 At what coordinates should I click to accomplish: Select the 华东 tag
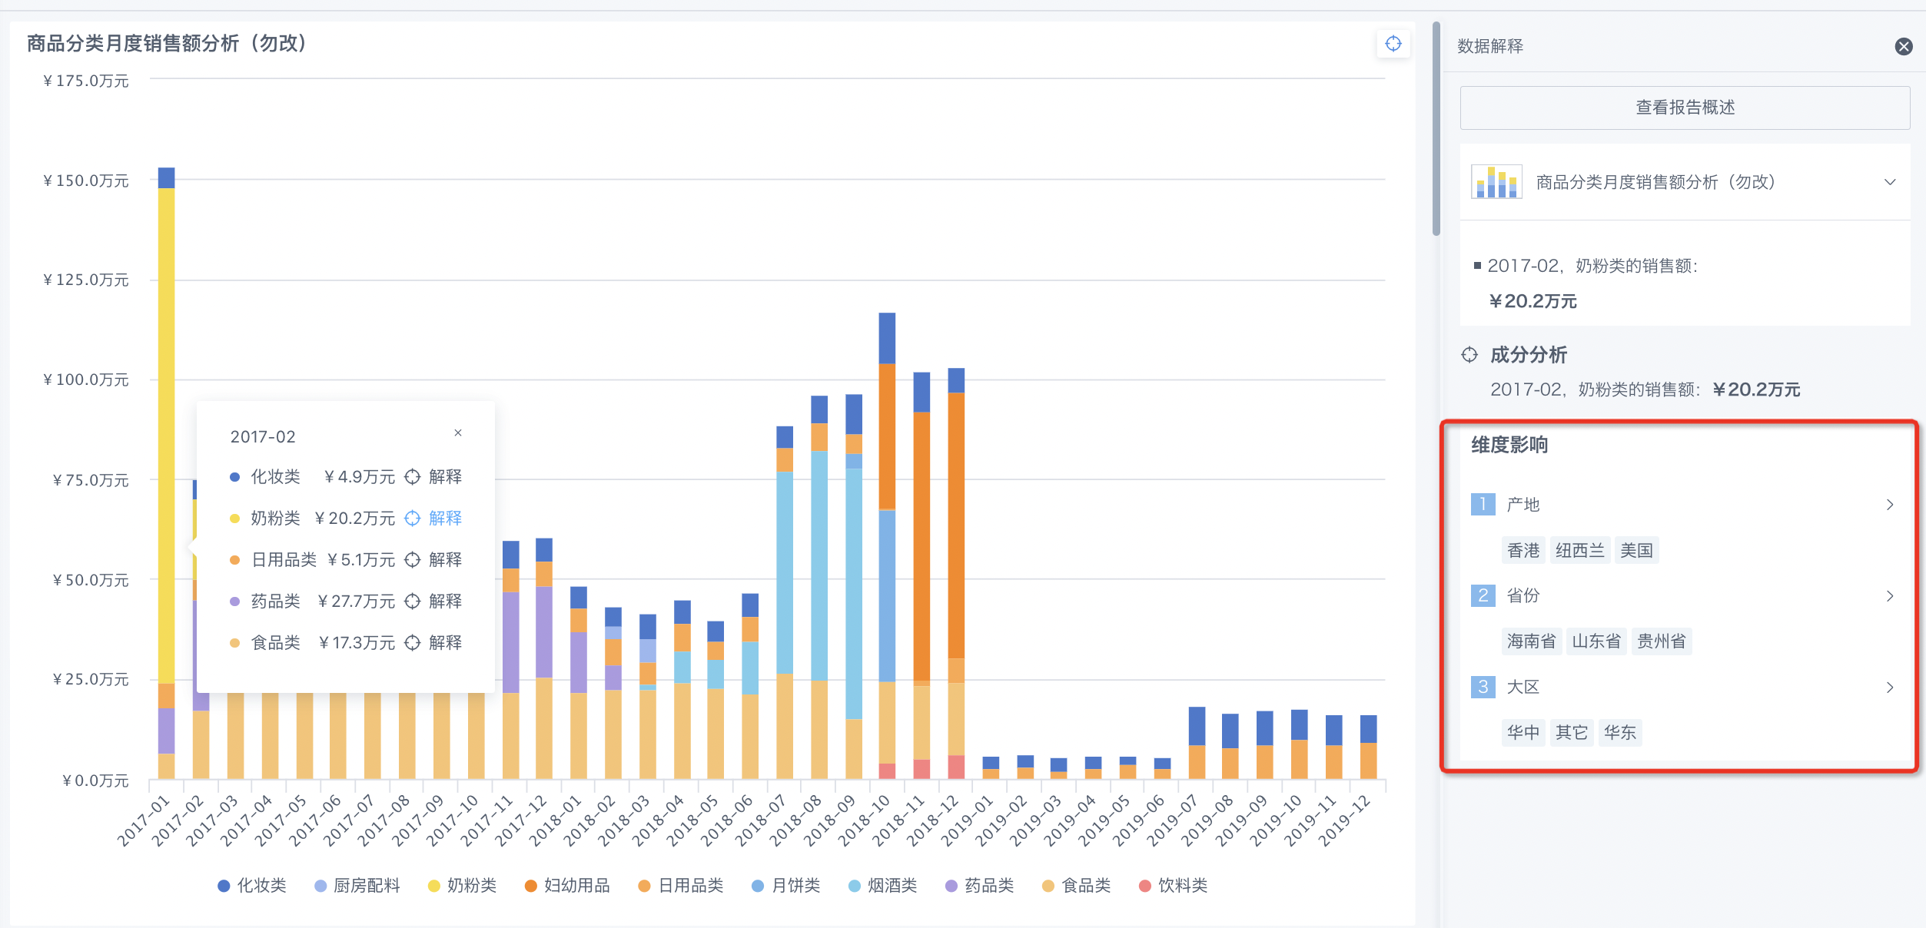click(1619, 732)
